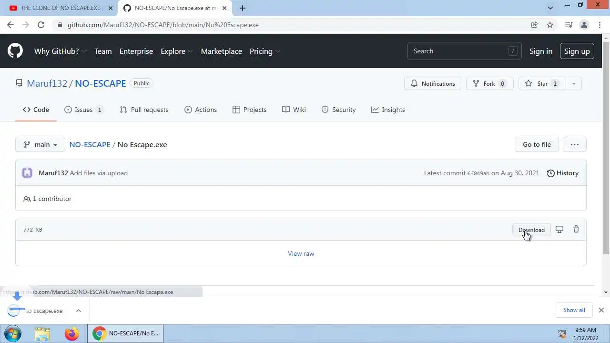Click the Team nav link
610x343 pixels.
(103, 51)
